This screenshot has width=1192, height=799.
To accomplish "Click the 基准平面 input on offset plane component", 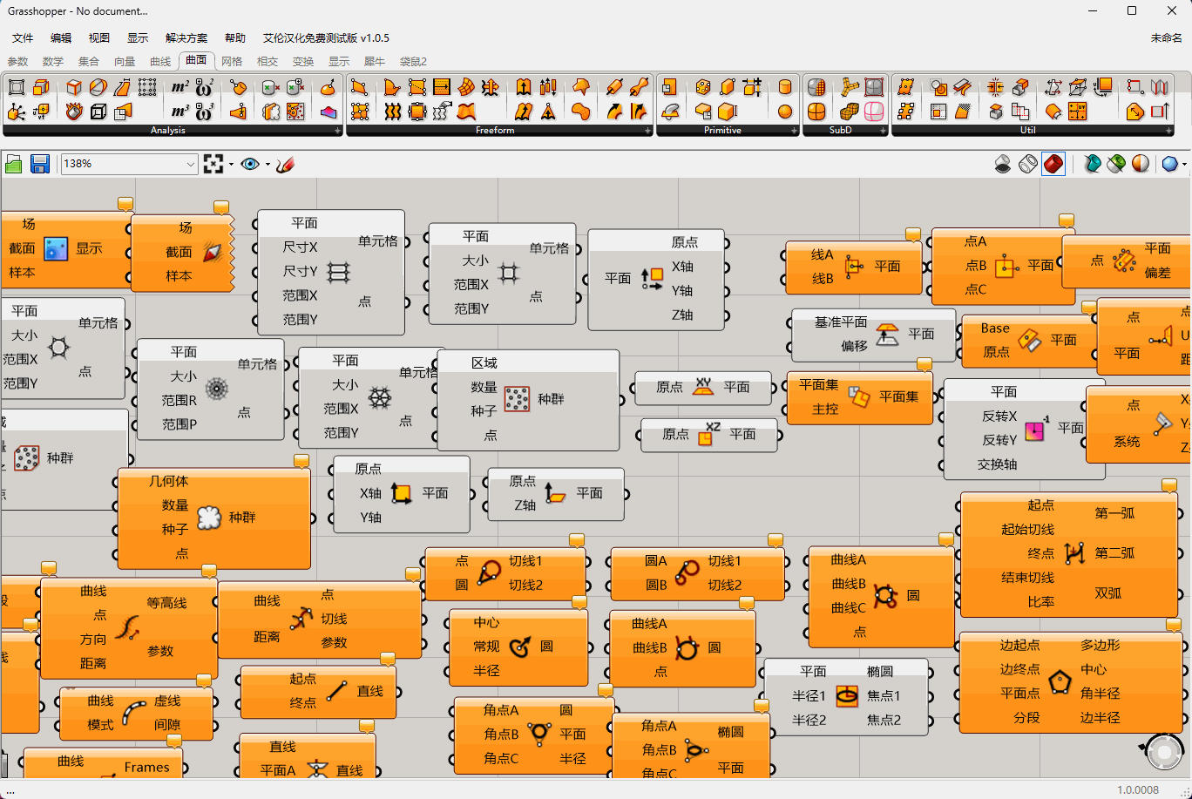I will pos(841,322).
